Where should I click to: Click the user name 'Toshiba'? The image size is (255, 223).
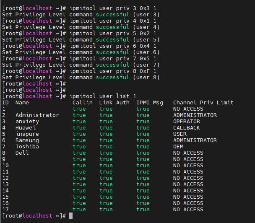27,147
